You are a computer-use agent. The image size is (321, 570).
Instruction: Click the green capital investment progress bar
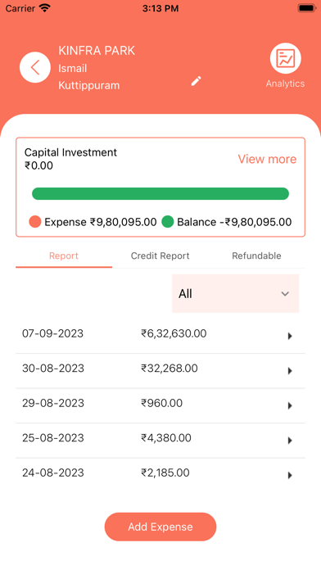tap(160, 194)
